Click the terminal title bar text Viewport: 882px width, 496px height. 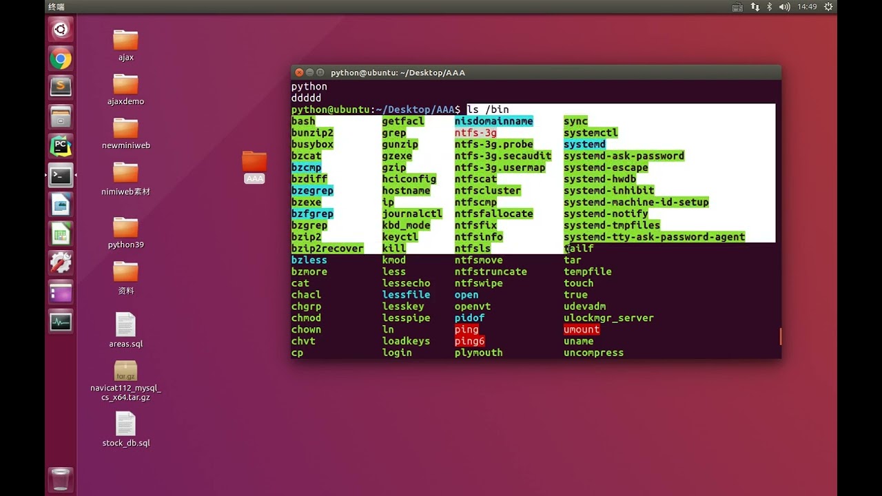point(398,72)
